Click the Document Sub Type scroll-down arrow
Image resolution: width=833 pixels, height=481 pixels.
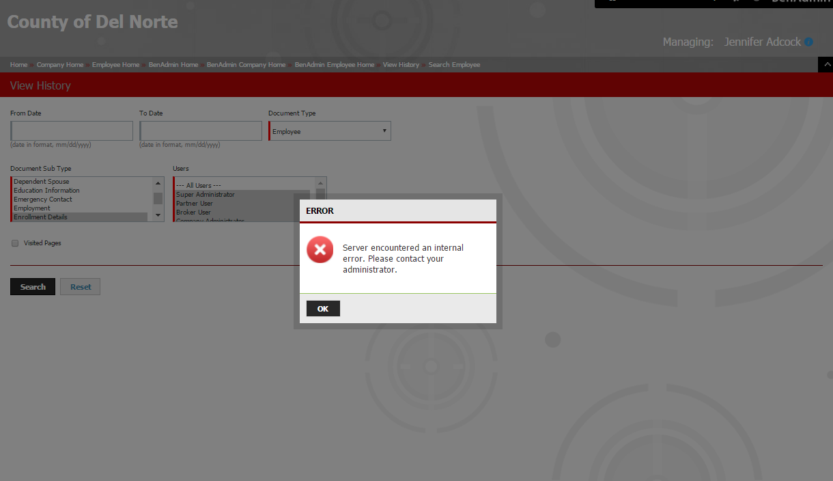(158, 215)
